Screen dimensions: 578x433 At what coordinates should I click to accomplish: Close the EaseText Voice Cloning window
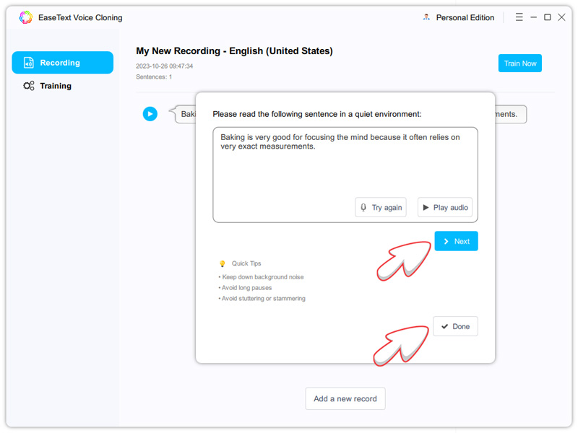[561, 17]
